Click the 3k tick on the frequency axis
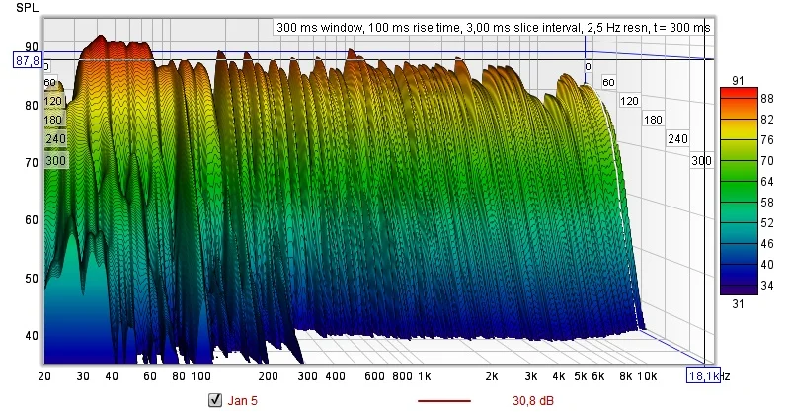Viewport: 790px width, 415px height. coord(530,376)
